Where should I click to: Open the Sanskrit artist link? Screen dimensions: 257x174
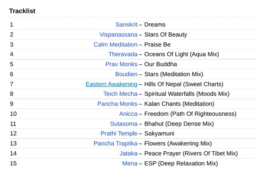126,25
